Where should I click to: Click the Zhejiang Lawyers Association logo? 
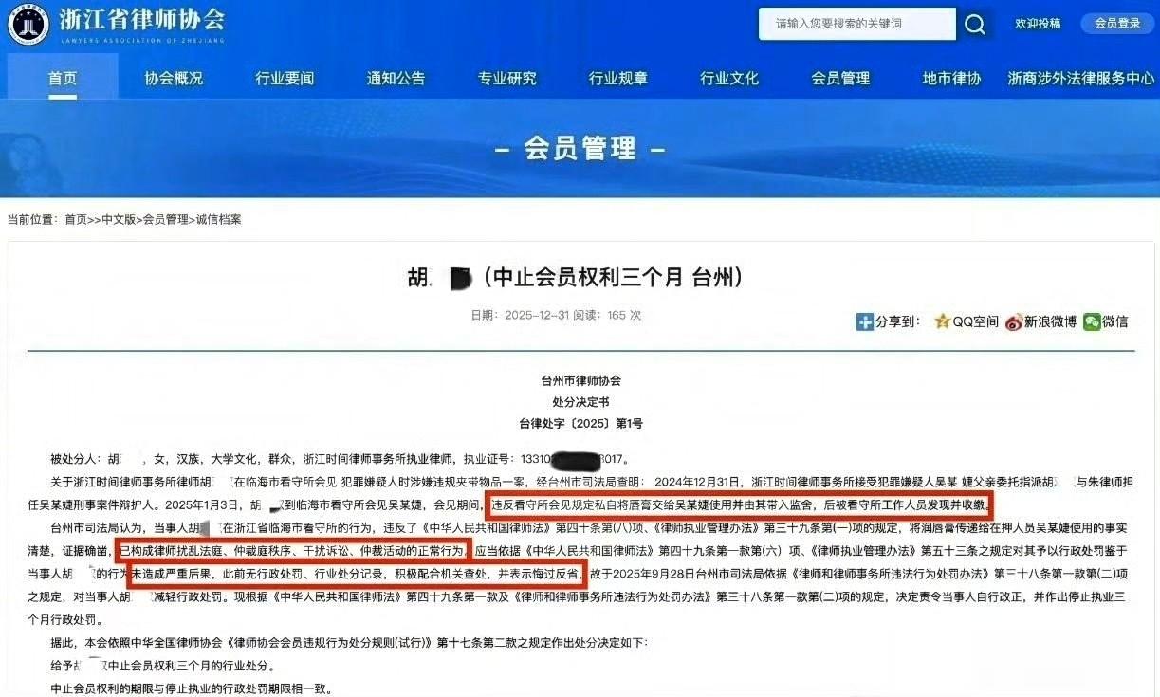point(28,25)
